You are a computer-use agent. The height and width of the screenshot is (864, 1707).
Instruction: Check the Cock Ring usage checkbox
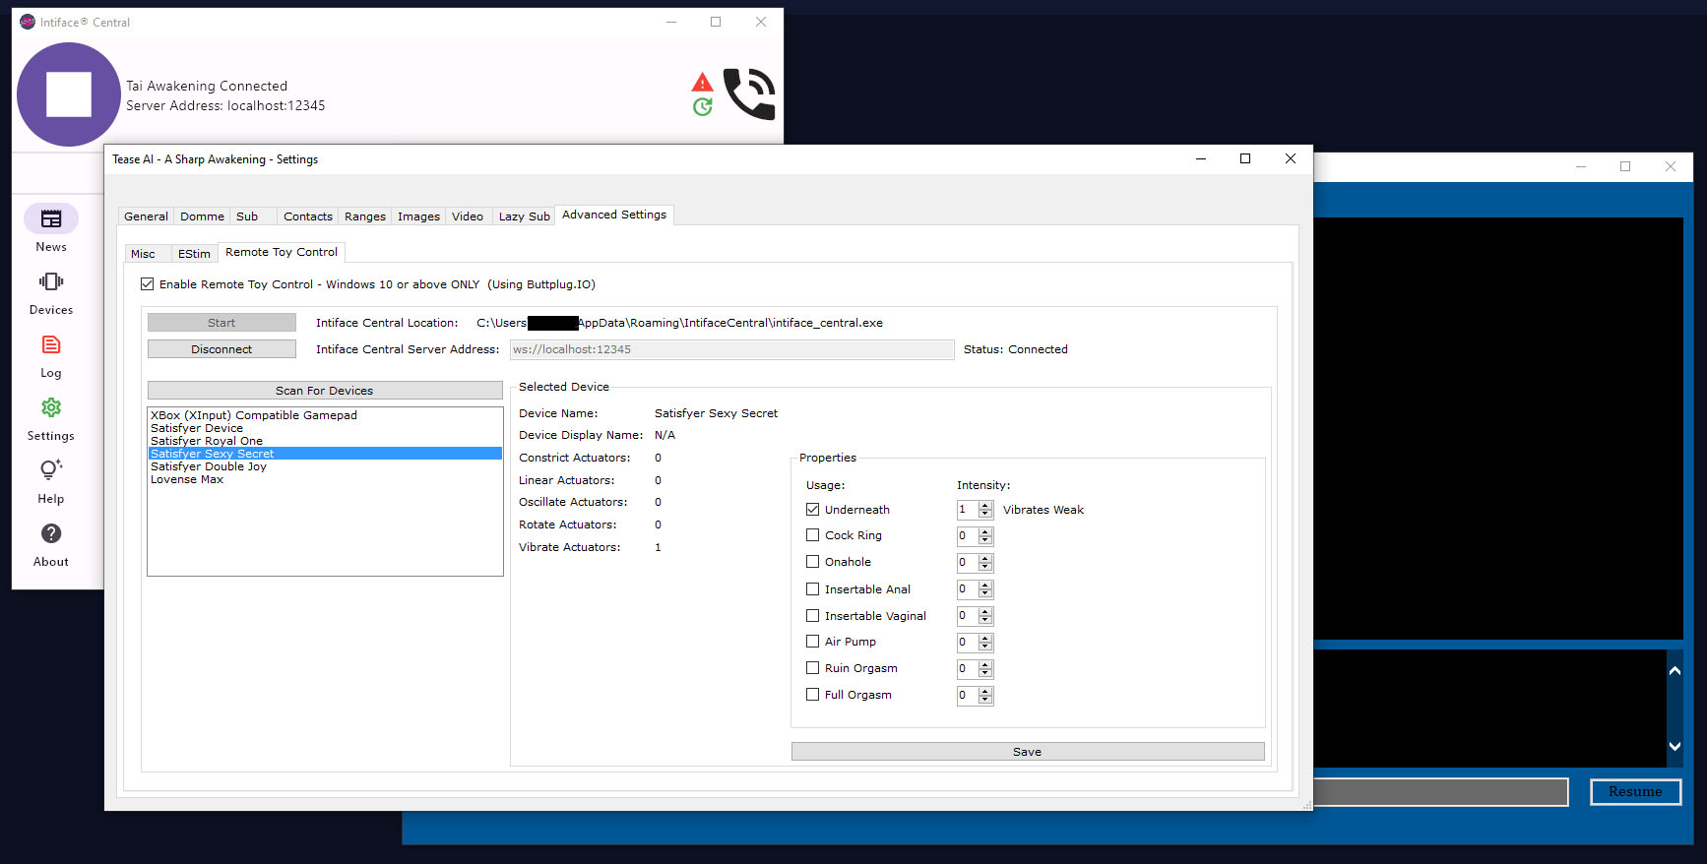[812, 535]
